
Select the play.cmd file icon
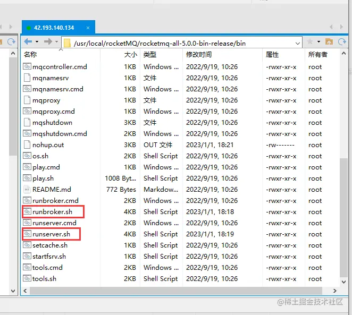tap(27, 167)
